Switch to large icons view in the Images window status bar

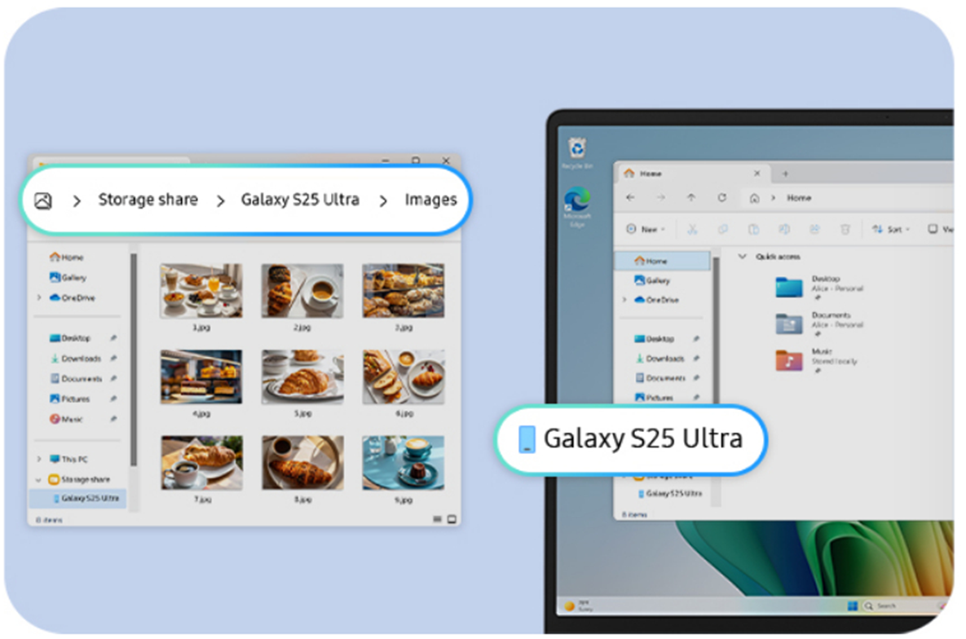click(452, 519)
